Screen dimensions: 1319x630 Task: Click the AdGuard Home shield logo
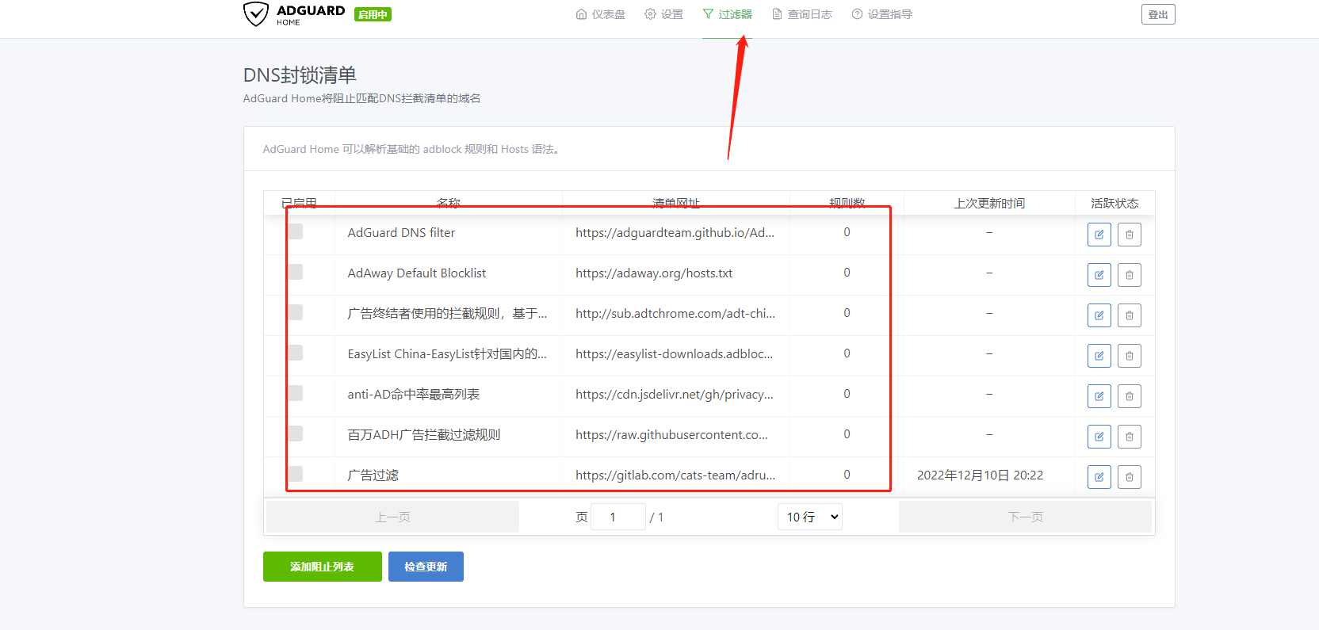click(x=256, y=14)
